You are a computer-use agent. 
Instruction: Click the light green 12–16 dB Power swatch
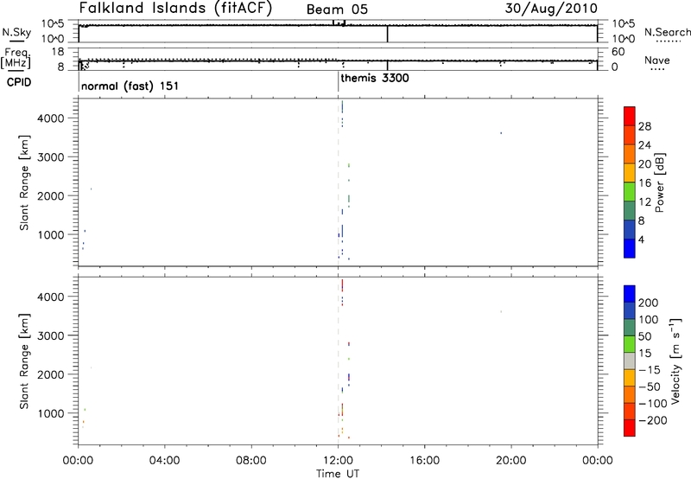[x=630, y=191]
